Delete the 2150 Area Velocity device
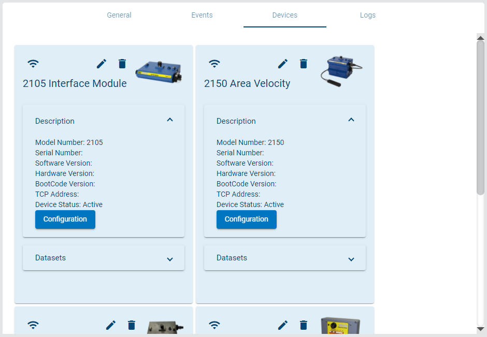487x337 pixels. [x=304, y=64]
